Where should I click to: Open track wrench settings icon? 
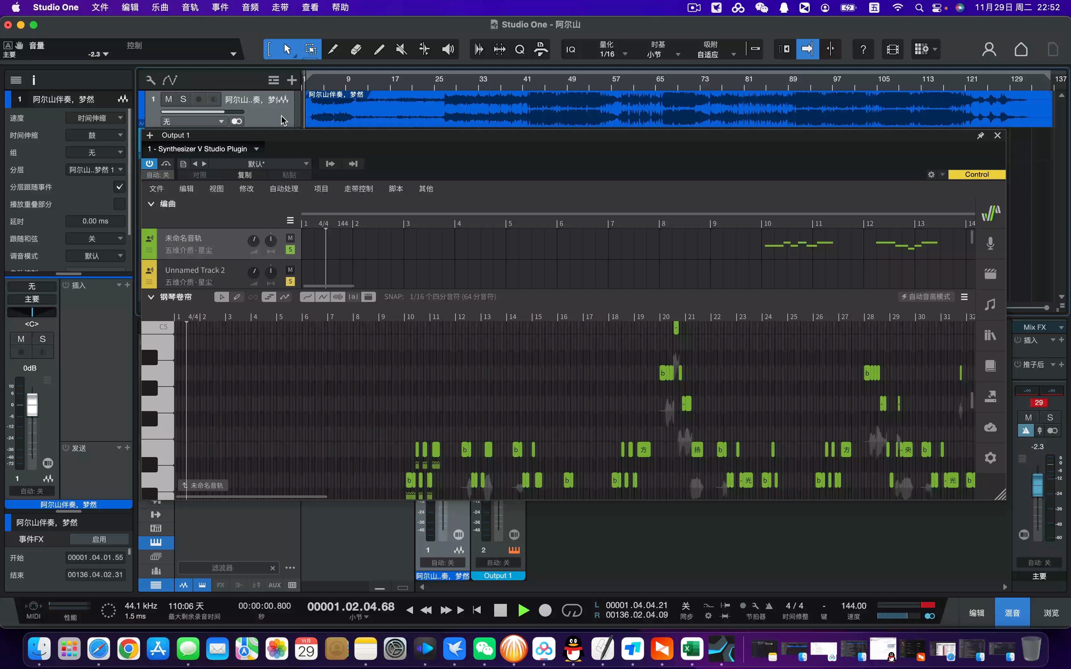(150, 80)
